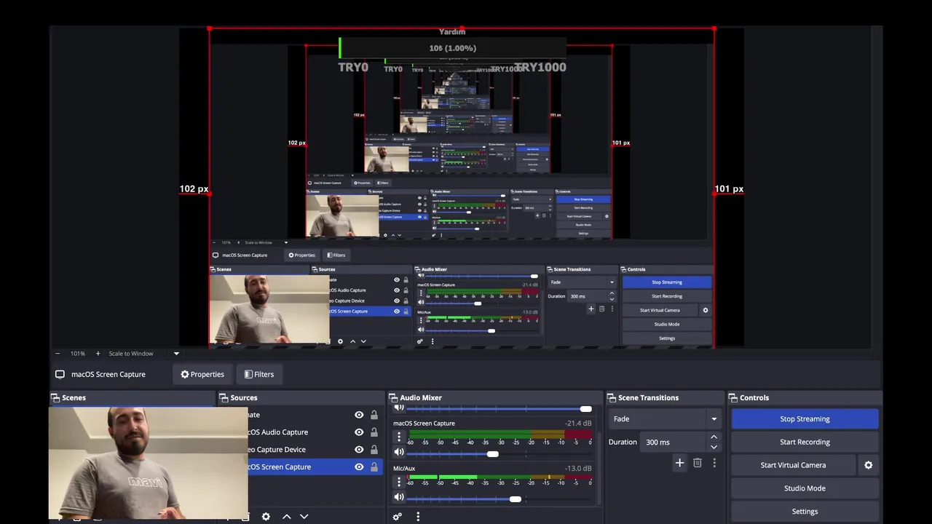This screenshot has height=524, width=932.
Task: Mute the macOS Screen Capture audio channel
Action: pos(398,453)
